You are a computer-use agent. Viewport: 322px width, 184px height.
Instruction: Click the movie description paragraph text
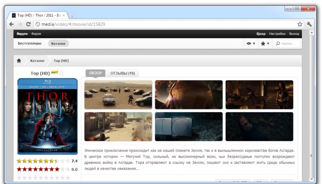[x=189, y=159]
